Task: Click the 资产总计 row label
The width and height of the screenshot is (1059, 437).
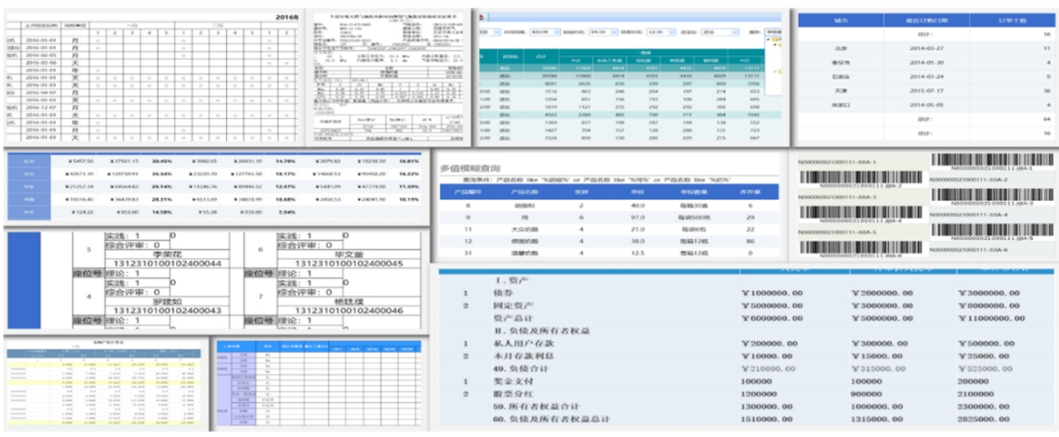Action: (x=513, y=317)
